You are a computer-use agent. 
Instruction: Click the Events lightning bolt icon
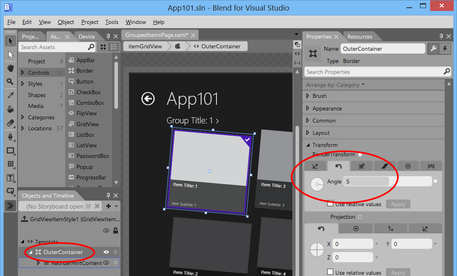point(445,49)
